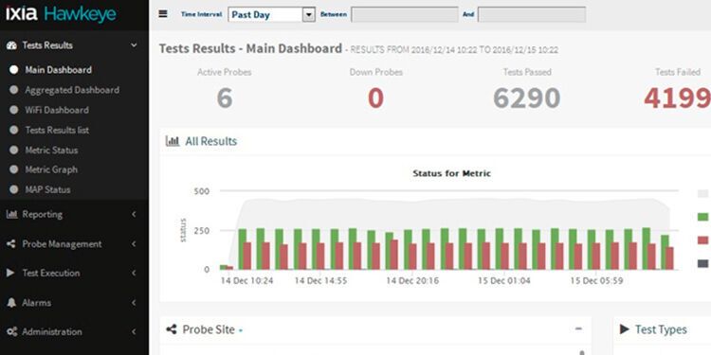Select the Main Dashboard bullet
The height and width of the screenshot is (355, 711).
tap(13, 70)
